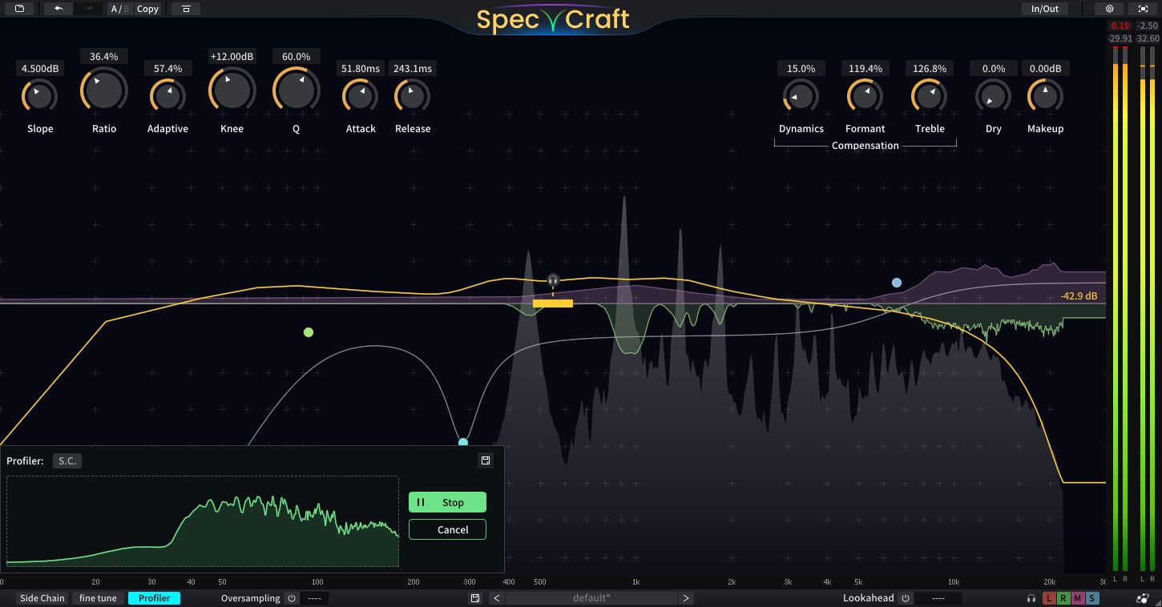
Task: Click the Dynamics compensation knob
Action: pos(801,97)
